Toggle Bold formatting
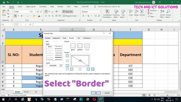This screenshot has width=181, height=102. (x=15, y=16)
